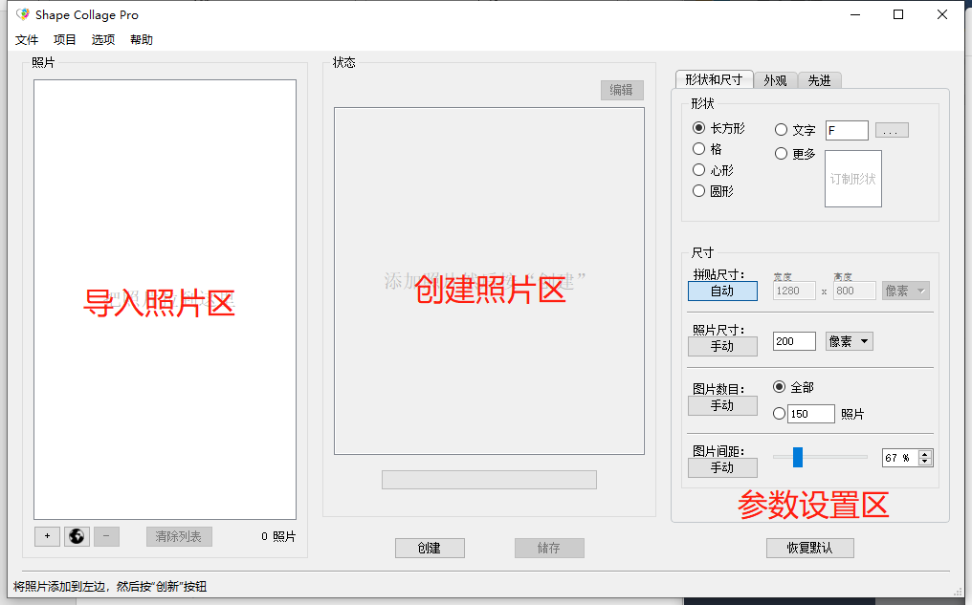Click the remove photo minus button
This screenshot has height=605, width=972.
click(106, 536)
